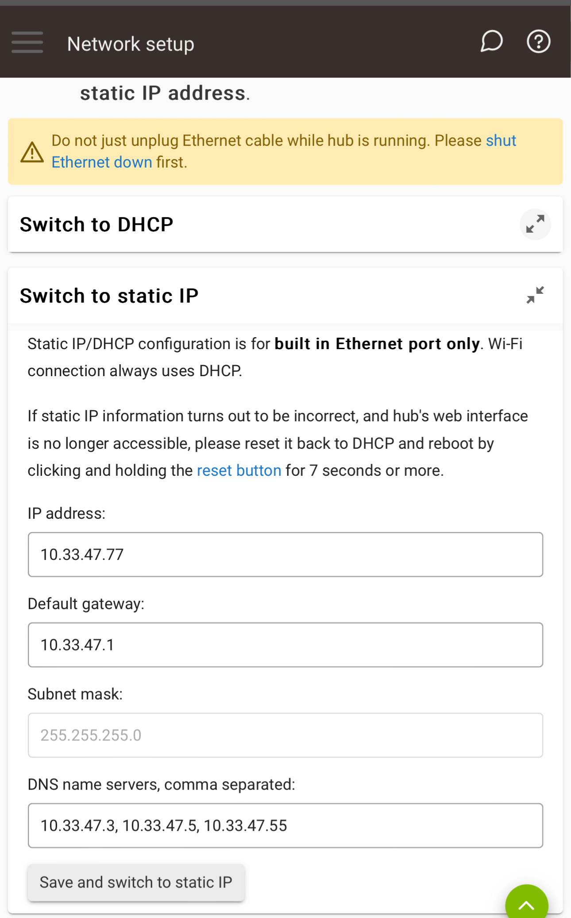This screenshot has width=571, height=918.
Task: Open the hamburger navigation menu
Action: click(x=27, y=43)
